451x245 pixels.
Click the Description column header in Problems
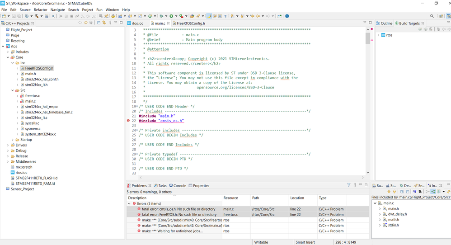[174, 198]
